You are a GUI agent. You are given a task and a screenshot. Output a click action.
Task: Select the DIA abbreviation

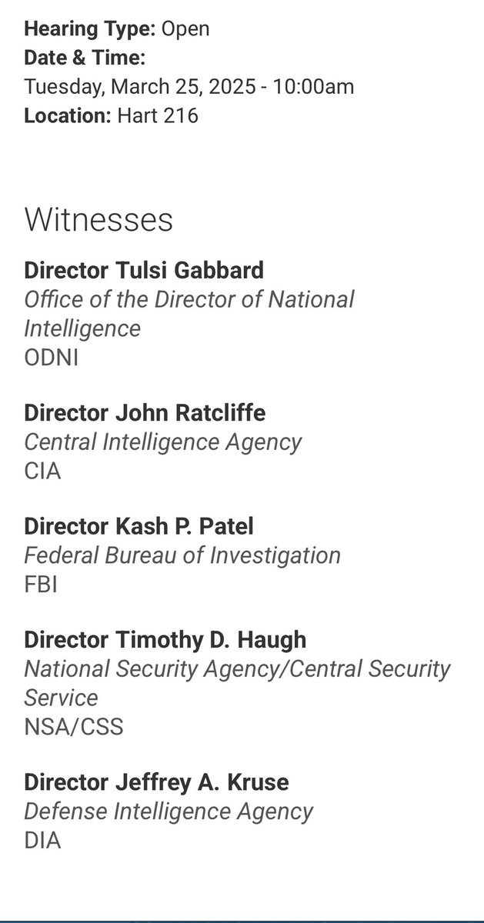tap(42, 840)
